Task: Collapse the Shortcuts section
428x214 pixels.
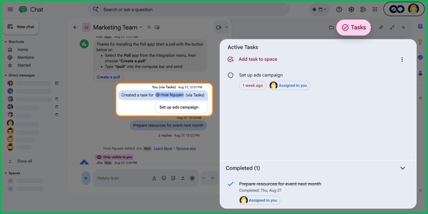Action: 6,42
